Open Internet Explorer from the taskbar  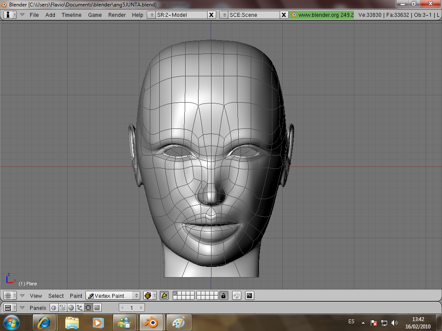pyautogui.click(x=44, y=322)
